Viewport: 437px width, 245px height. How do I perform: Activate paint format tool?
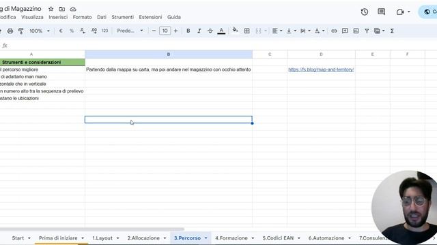pos(21,31)
